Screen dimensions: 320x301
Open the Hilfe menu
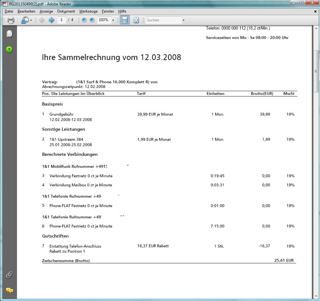click(x=122, y=11)
